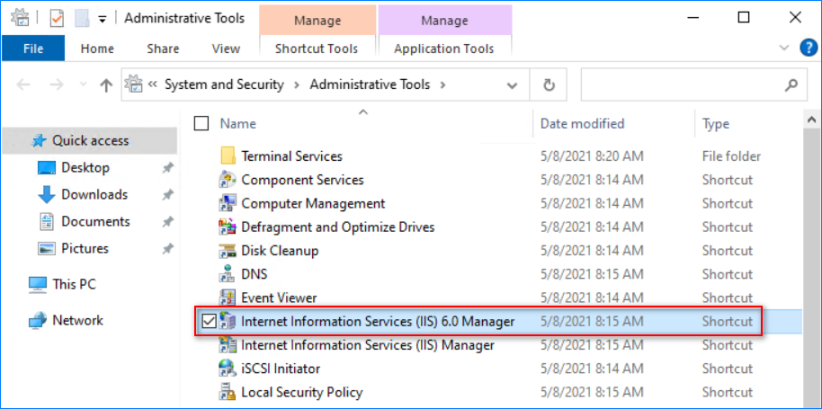This screenshot has width=822, height=409.
Task: Refresh the Administrative Tools folder
Action: point(549,84)
